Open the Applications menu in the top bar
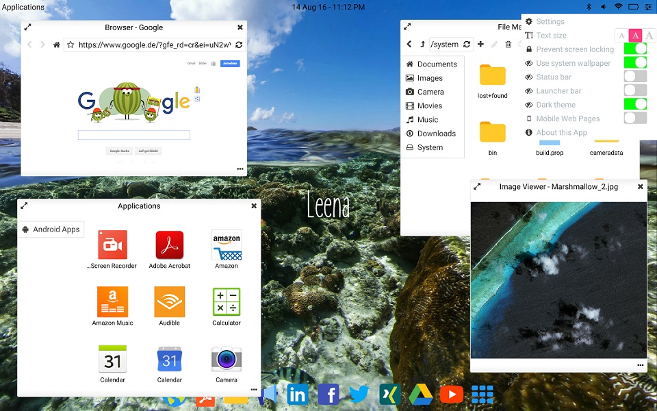 (23, 7)
